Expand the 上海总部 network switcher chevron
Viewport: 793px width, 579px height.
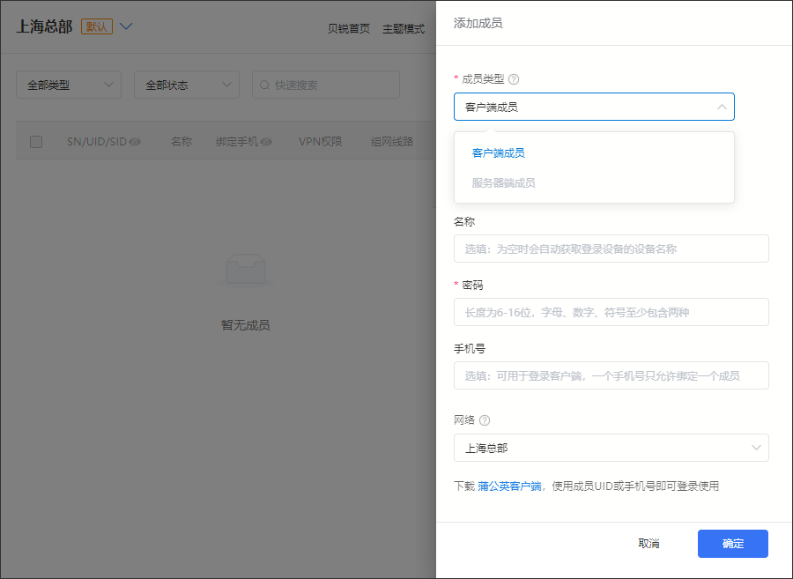[x=126, y=26]
